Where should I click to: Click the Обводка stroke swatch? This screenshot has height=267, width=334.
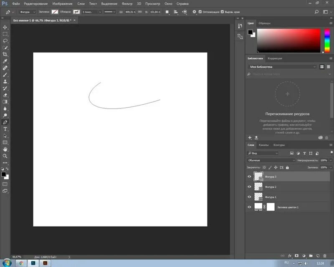click(76, 12)
